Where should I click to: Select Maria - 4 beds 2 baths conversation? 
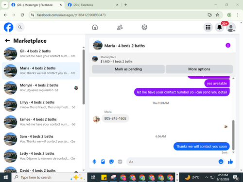tap(41, 71)
